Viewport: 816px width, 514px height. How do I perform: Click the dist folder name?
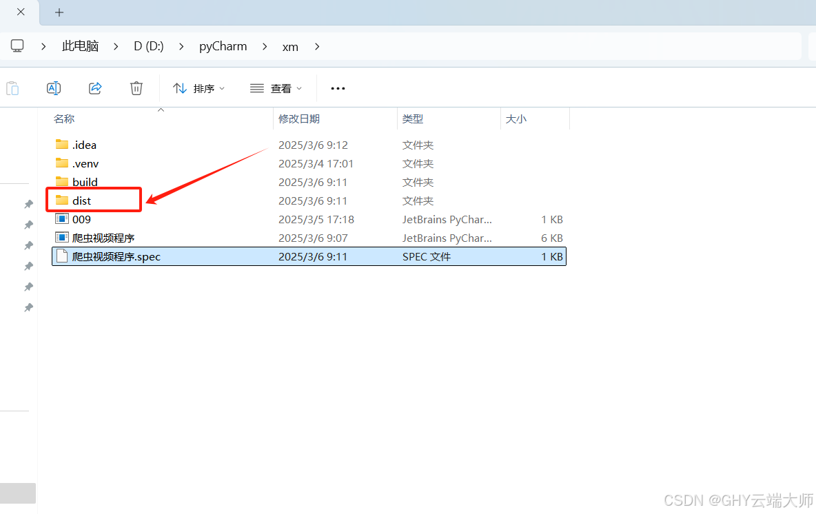click(x=82, y=201)
